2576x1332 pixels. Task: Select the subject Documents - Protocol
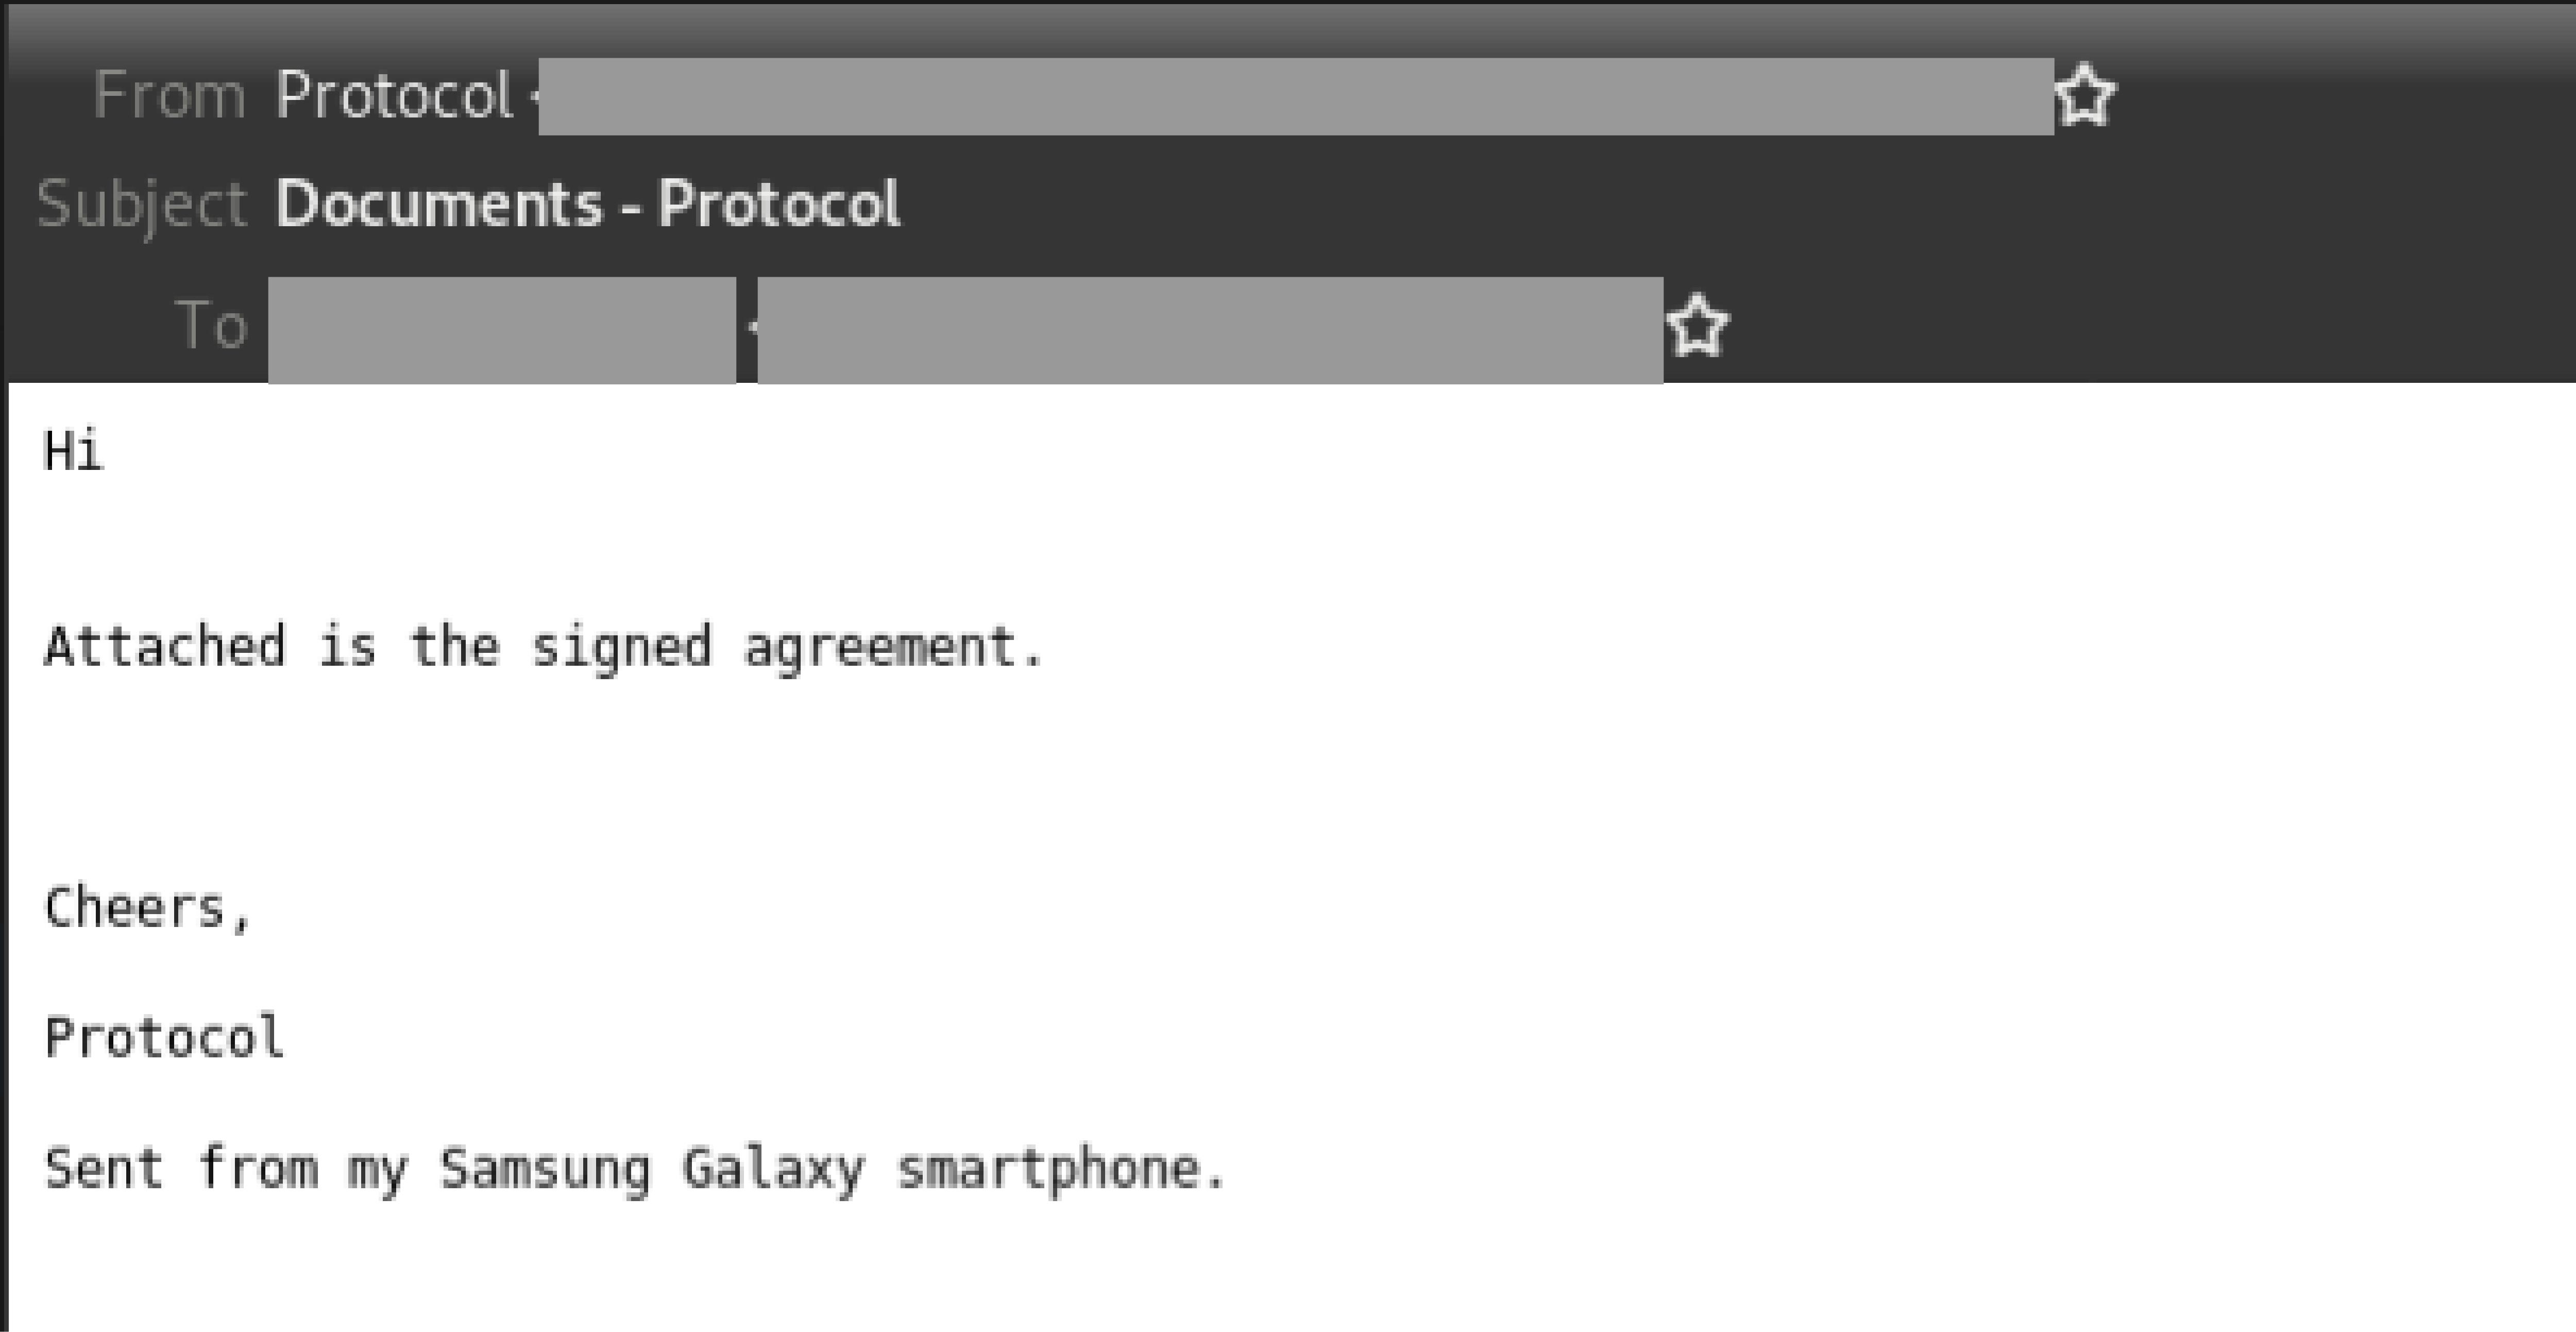(588, 205)
